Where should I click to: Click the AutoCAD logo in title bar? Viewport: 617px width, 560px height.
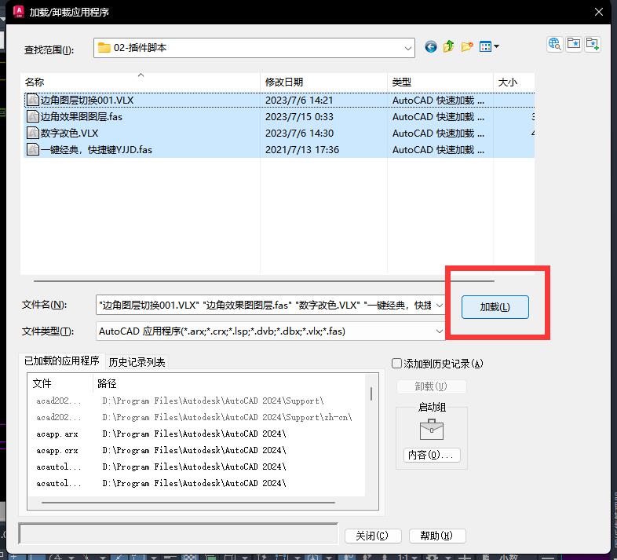point(19,12)
